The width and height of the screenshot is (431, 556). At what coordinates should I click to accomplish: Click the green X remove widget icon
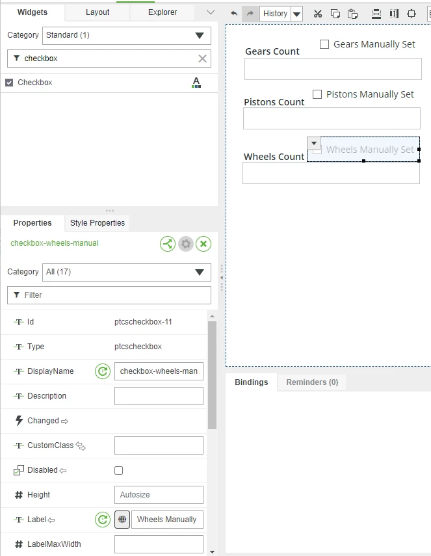pyautogui.click(x=203, y=244)
